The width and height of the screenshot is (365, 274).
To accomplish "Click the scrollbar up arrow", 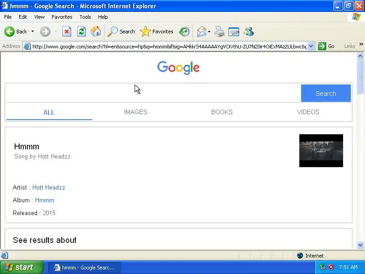I will 360,56.
